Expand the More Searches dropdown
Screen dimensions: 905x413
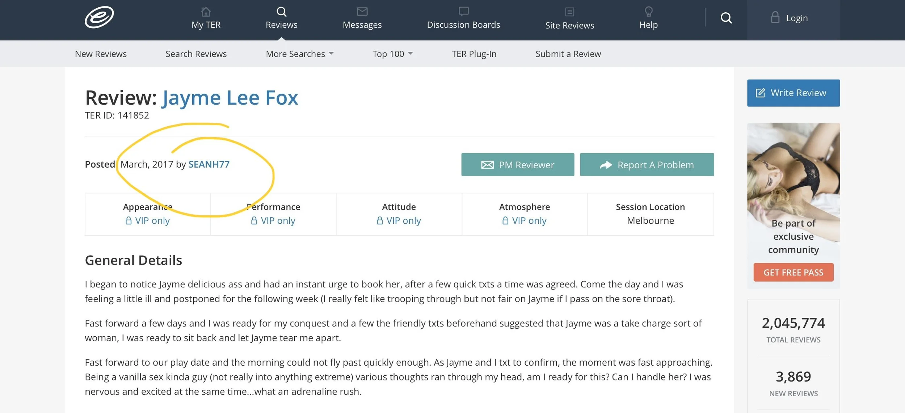coord(300,54)
